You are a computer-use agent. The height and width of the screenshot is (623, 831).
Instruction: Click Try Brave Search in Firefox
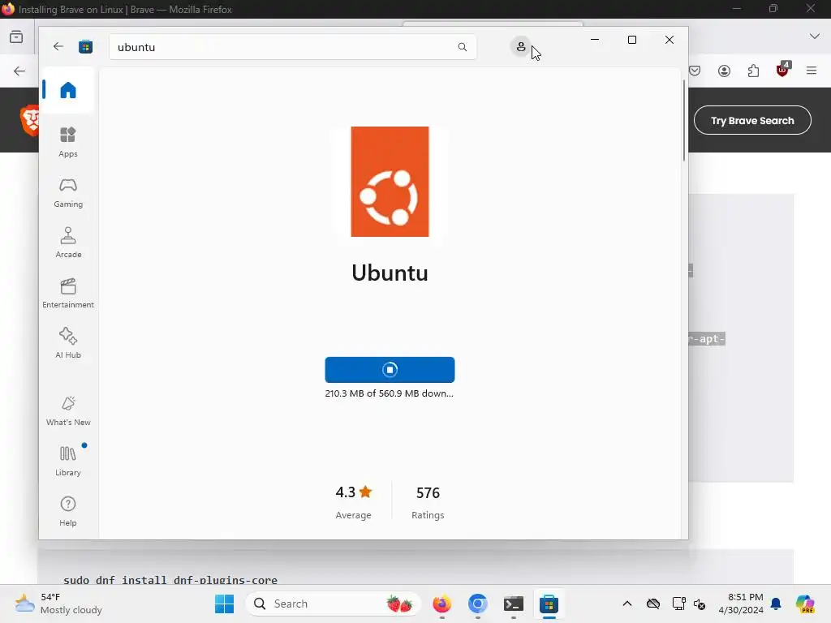coord(752,120)
